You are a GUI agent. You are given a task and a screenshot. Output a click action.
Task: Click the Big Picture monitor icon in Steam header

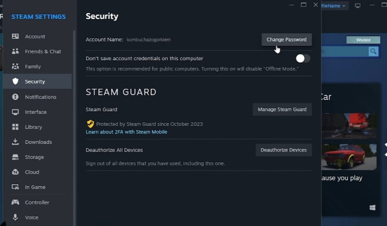(x=358, y=6)
